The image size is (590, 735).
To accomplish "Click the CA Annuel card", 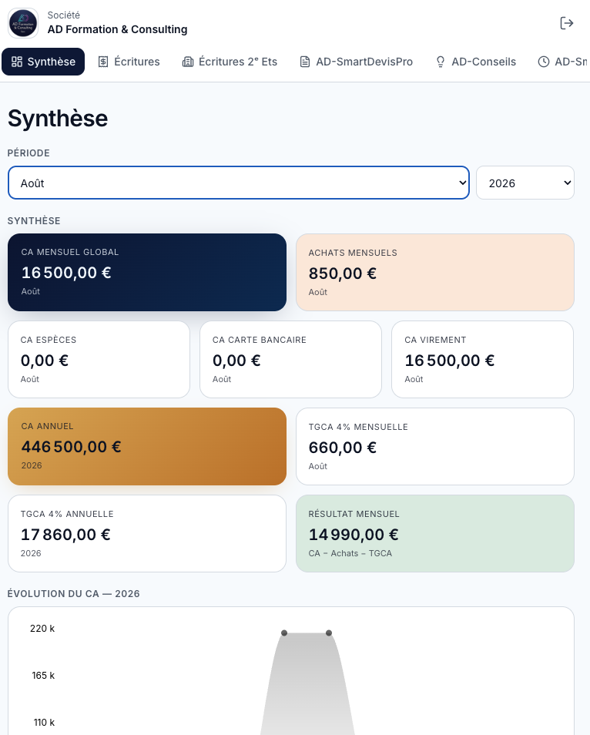I will tap(147, 446).
